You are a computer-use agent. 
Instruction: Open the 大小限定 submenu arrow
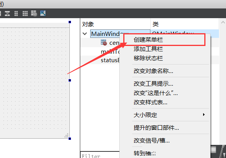pos(204,115)
